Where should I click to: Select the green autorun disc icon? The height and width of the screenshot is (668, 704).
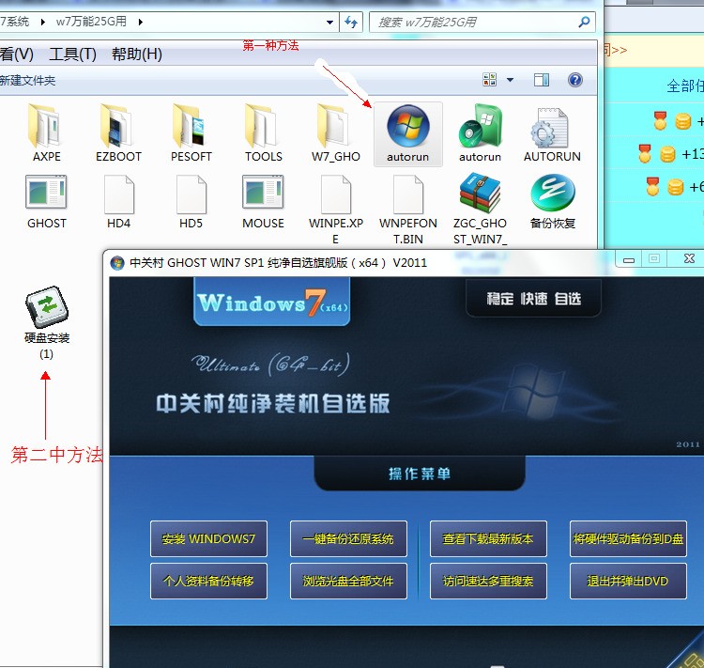tap(480, 133)
